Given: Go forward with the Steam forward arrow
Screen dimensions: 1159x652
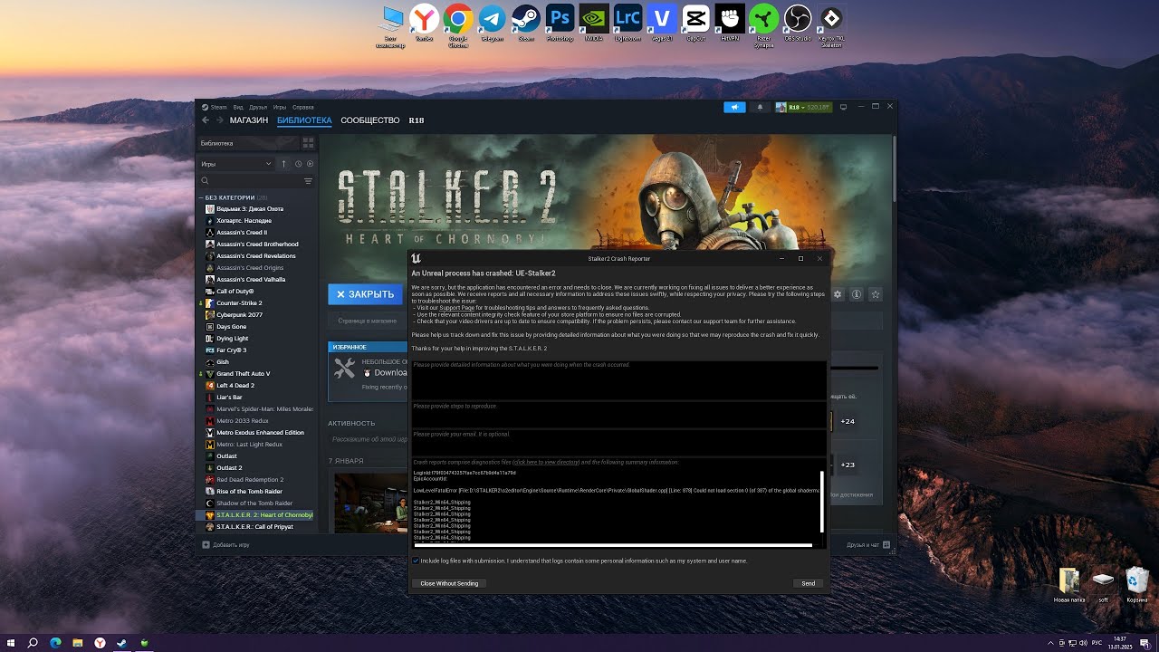Looking at the screenshot, I should point(219,120).
